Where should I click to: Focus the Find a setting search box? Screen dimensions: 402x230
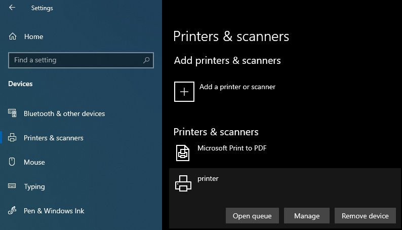pos(81,60)
